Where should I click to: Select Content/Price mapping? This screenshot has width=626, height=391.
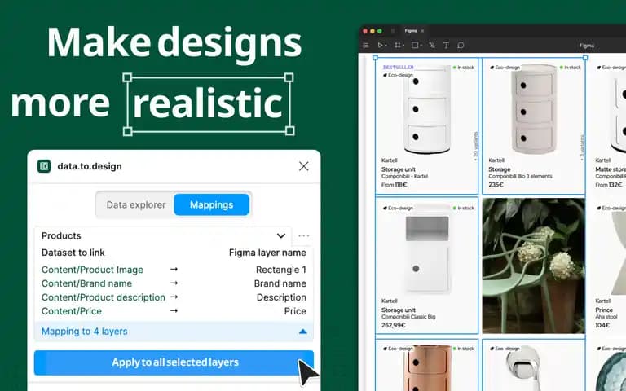coord(72,311)
